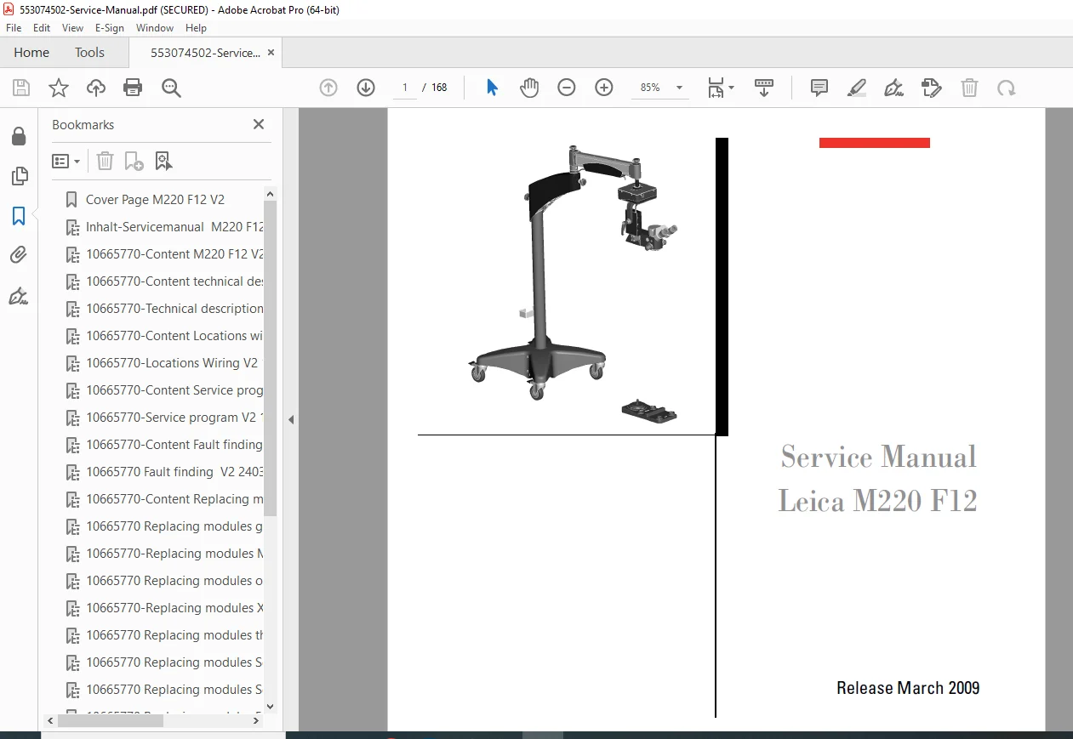The width and height of the screenshot is (1073, 739).
Task: Open the bookmarks options dropdown menu
Action: pos(66,161)
